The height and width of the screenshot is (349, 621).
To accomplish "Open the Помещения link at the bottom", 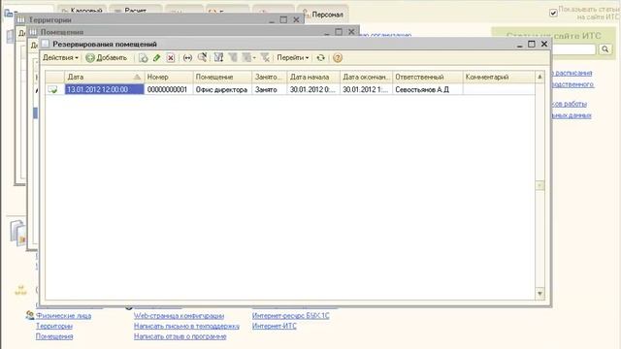I will click(x=54, y=336).
